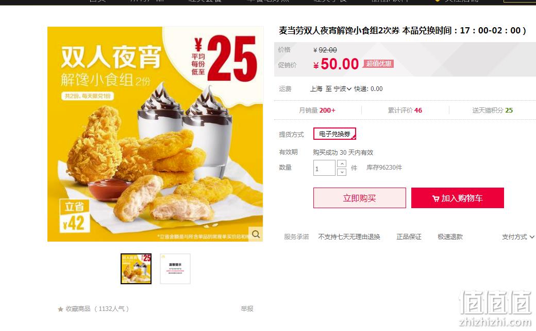Select the second 温馨提示 thumbnail
Viewport: 536px width, 331px height.
pyautogui.click(x=175, y=269)
